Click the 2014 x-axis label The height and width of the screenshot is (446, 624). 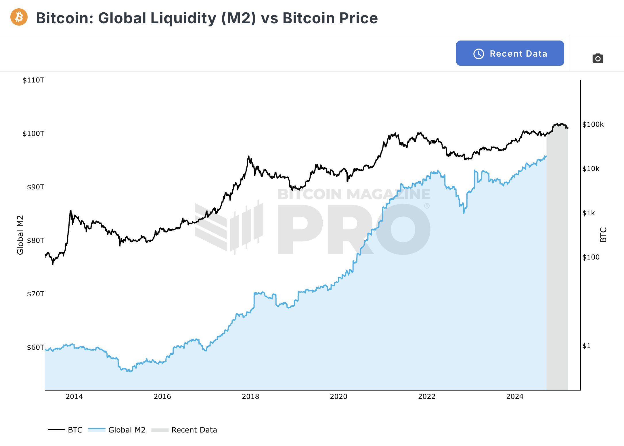74,397
